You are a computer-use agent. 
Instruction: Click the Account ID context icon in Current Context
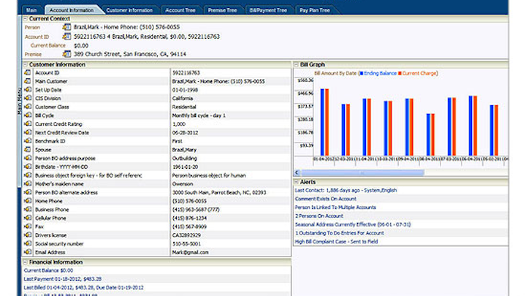pyautogui.click(x=66, y=37)
